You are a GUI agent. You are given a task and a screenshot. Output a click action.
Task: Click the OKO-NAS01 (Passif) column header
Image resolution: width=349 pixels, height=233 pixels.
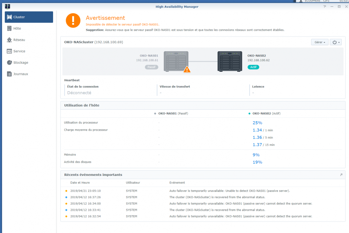tap(173, 114)
